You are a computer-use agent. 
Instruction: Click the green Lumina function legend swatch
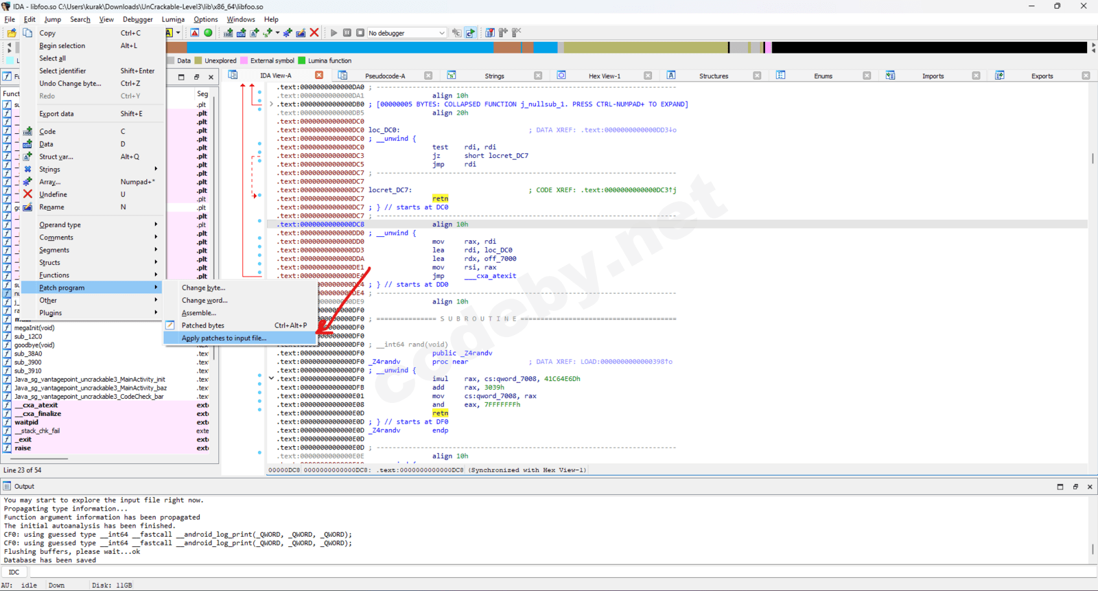(301, 60)
